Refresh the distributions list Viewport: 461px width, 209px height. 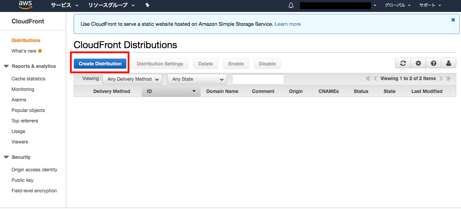403,63
